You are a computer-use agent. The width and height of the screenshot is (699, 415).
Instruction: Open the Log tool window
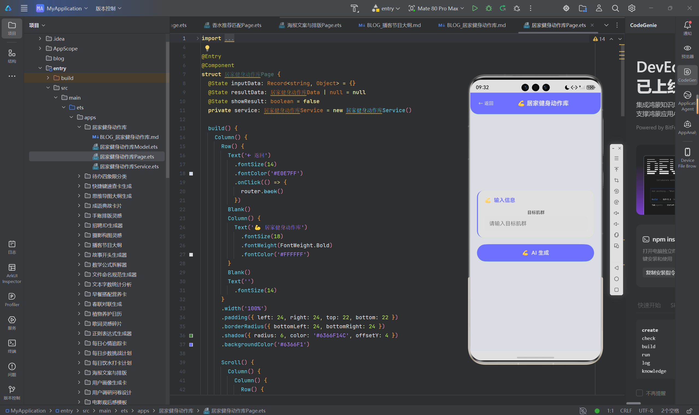pos(12,247)
